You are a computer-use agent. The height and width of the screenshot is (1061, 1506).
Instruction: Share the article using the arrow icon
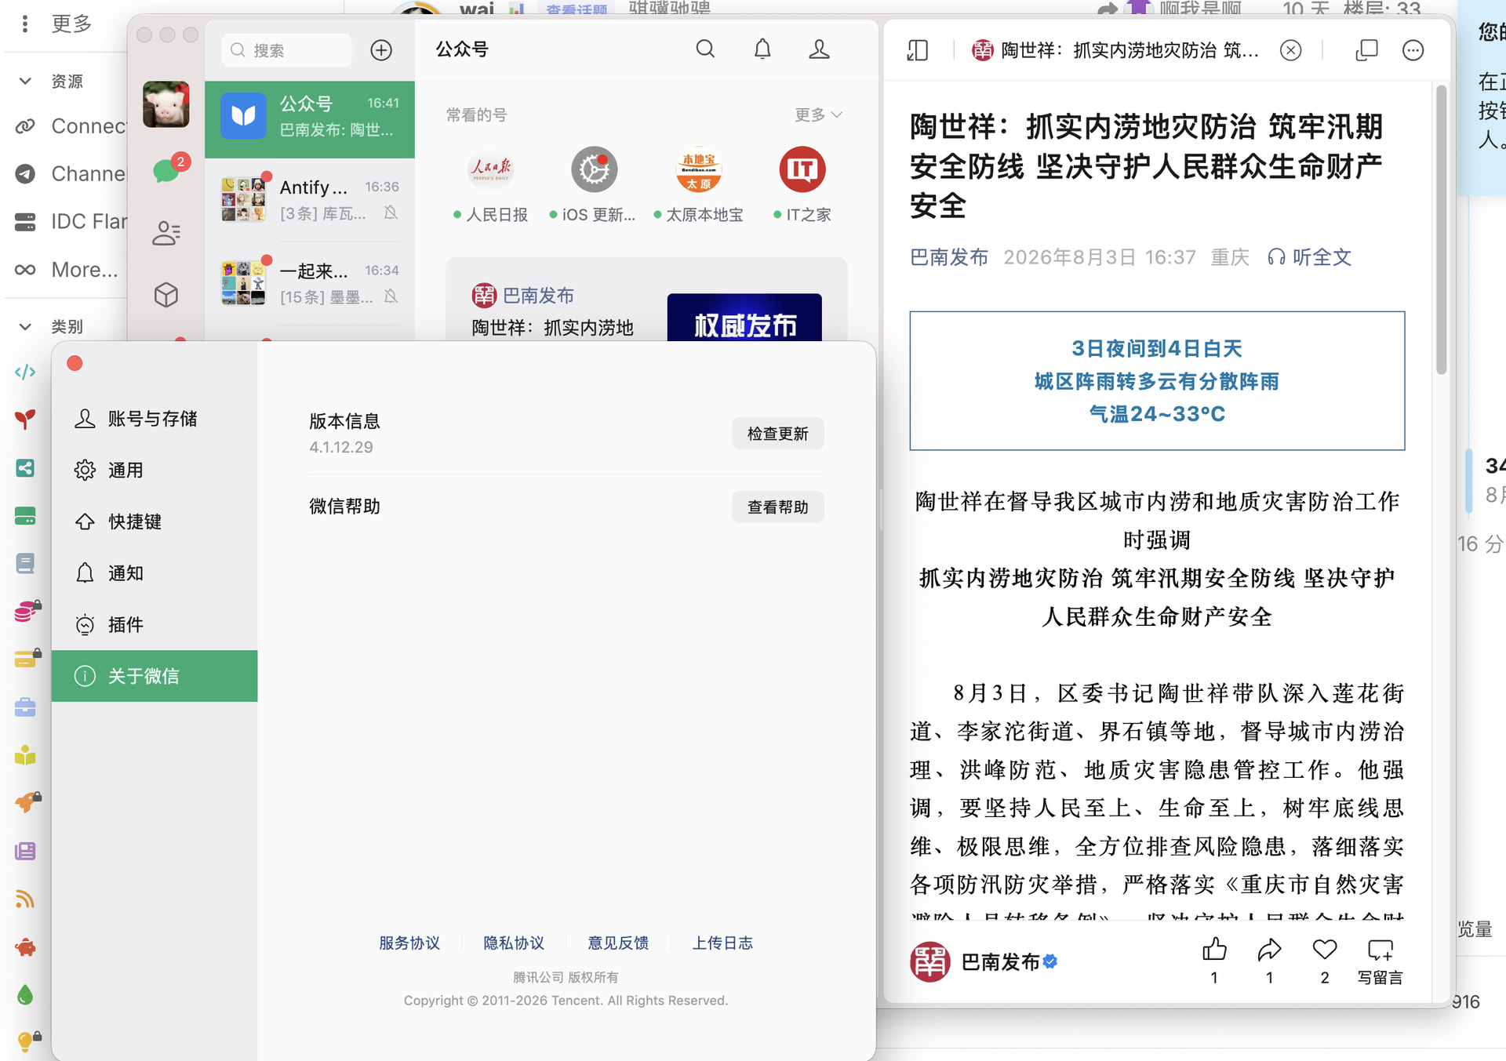click(1269, 950)
